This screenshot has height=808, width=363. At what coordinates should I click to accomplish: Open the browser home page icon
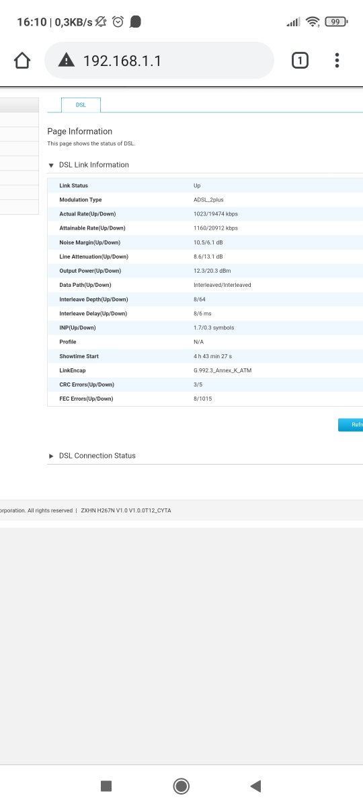(x=22, y=61)
